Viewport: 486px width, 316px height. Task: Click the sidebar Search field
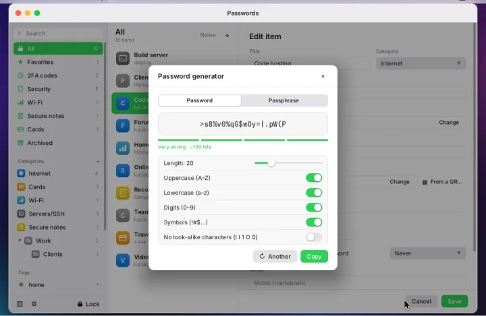pos(58,34)
